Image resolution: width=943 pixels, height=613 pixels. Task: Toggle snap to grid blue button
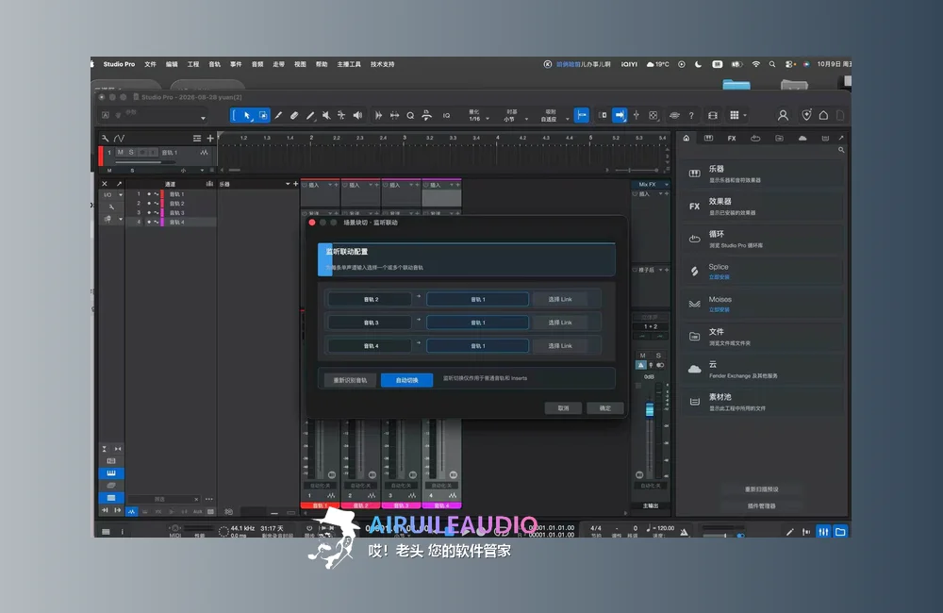click(x=582, y=115)
